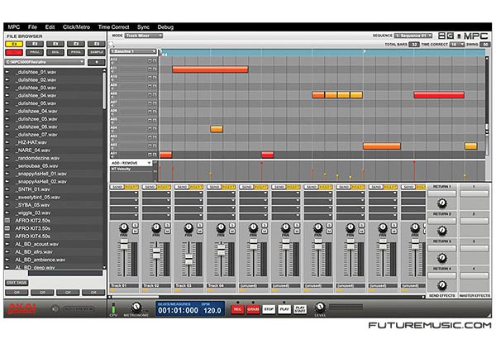The image size is (496, 344).
Task: Click the Track 03 volume fader
Action: click(x=188, y=259)
